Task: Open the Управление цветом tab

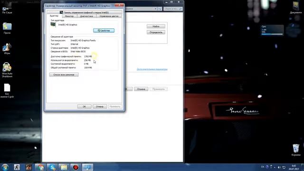Action: click(x=109, y=16)
